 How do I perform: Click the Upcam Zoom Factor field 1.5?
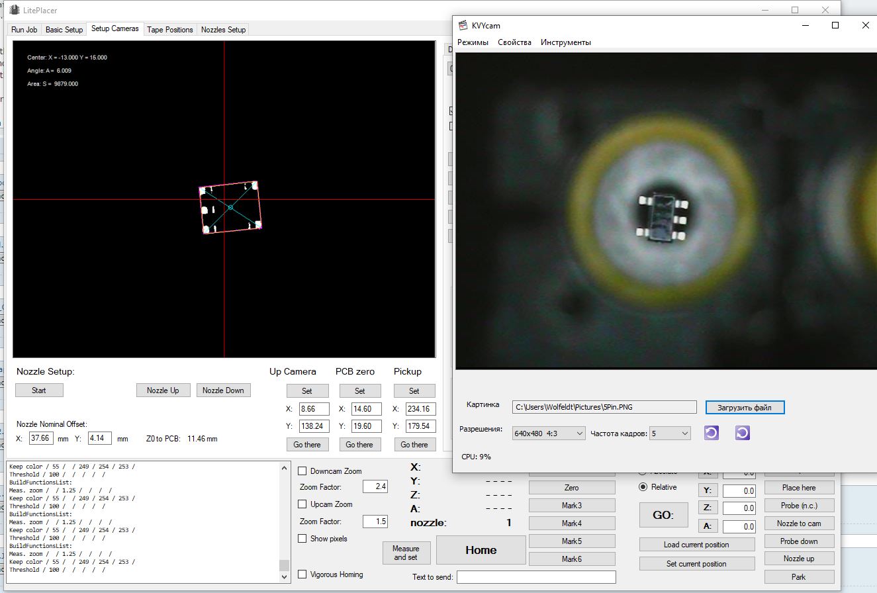click(375, 522)
